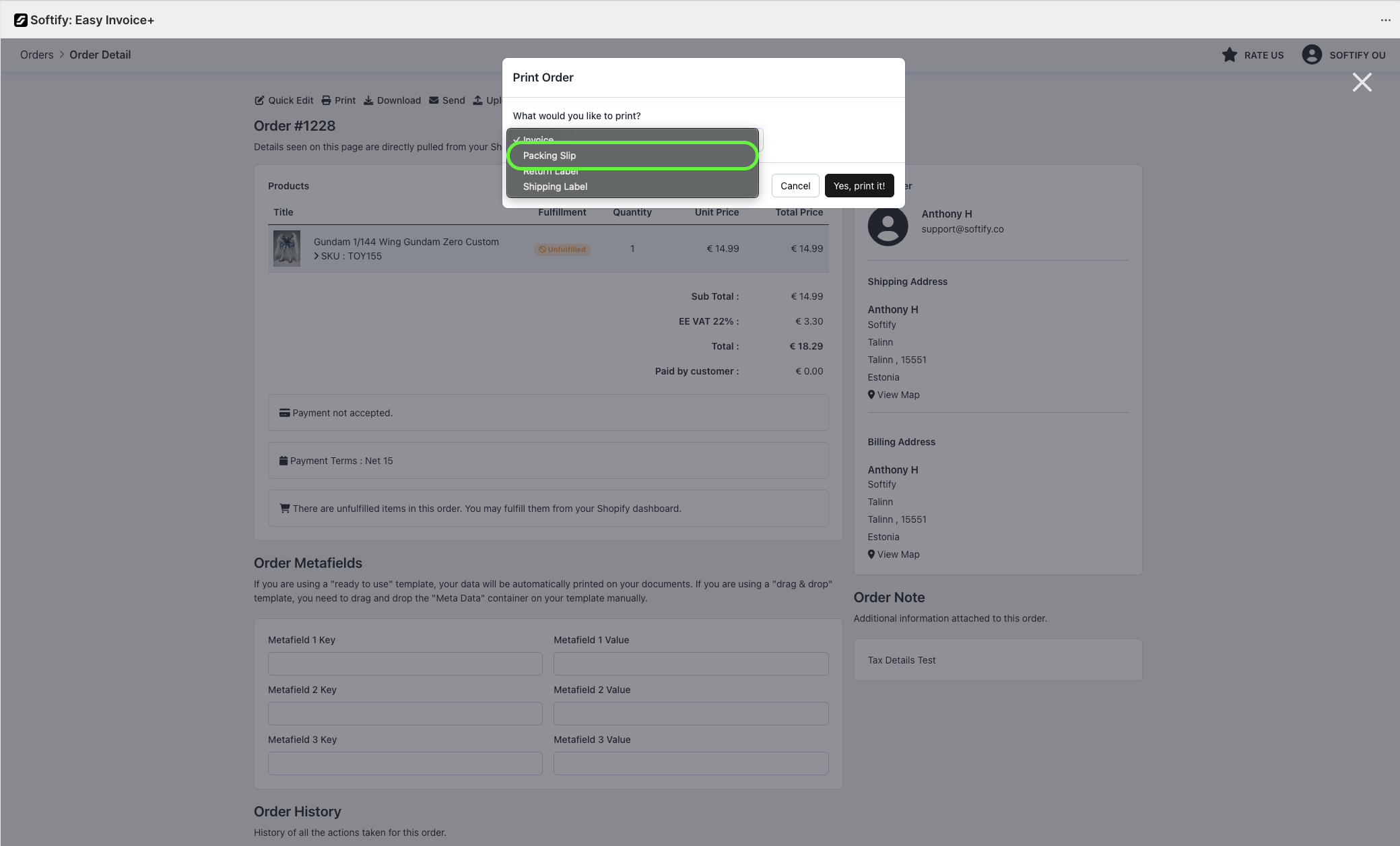Click the Softify app logo icon
The width and height of the screenshot is (1400, 846).
pos(21,20)
